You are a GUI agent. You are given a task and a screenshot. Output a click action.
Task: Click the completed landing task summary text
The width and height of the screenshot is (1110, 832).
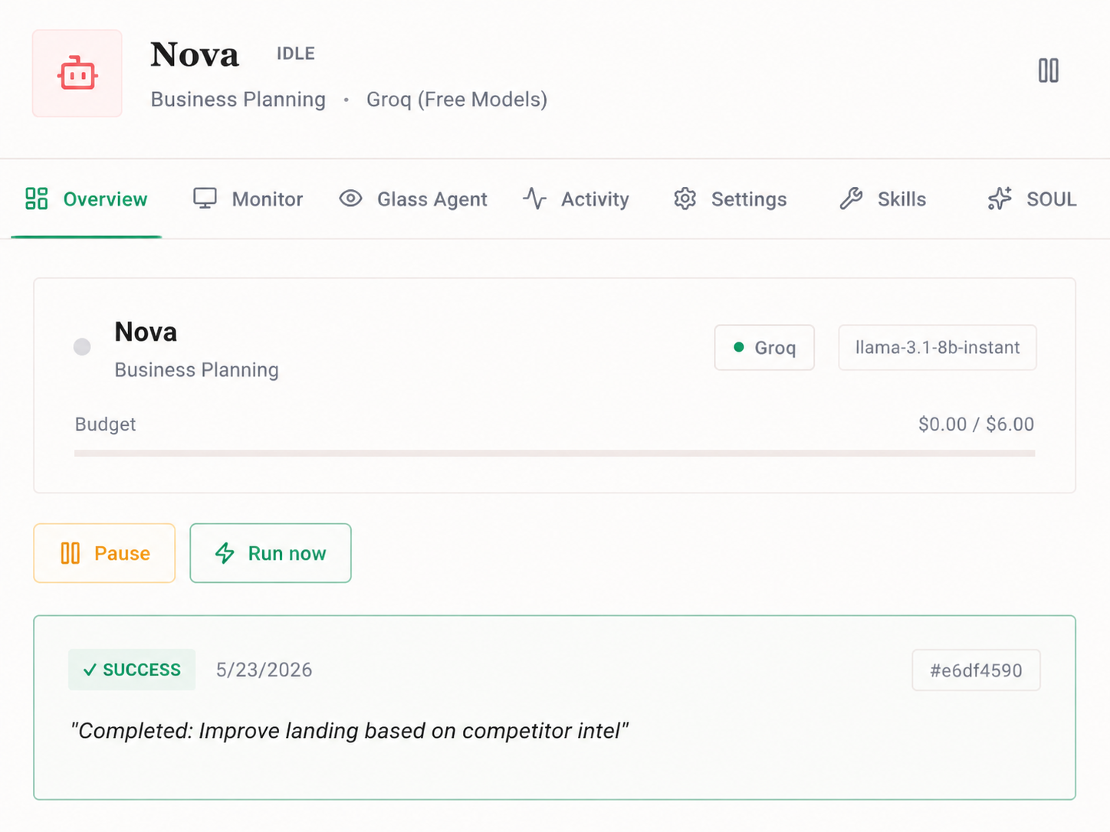tap(350, 731)
